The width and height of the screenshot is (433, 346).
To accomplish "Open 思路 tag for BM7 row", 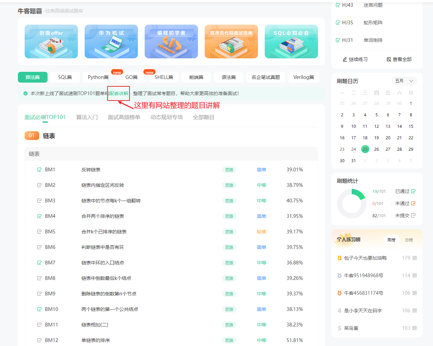I will coord(229,263).
